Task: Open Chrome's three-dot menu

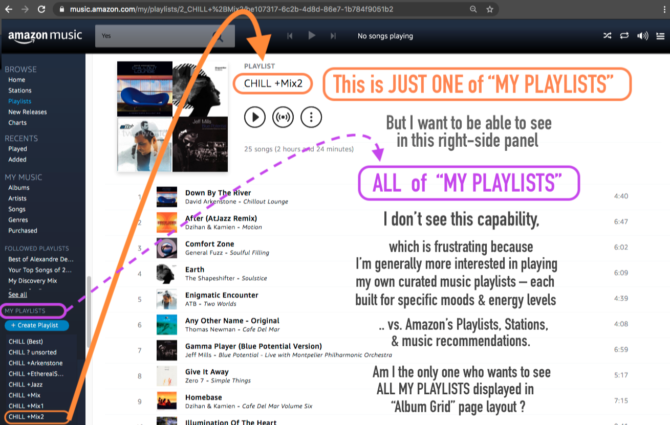Action: click(663, 9)
